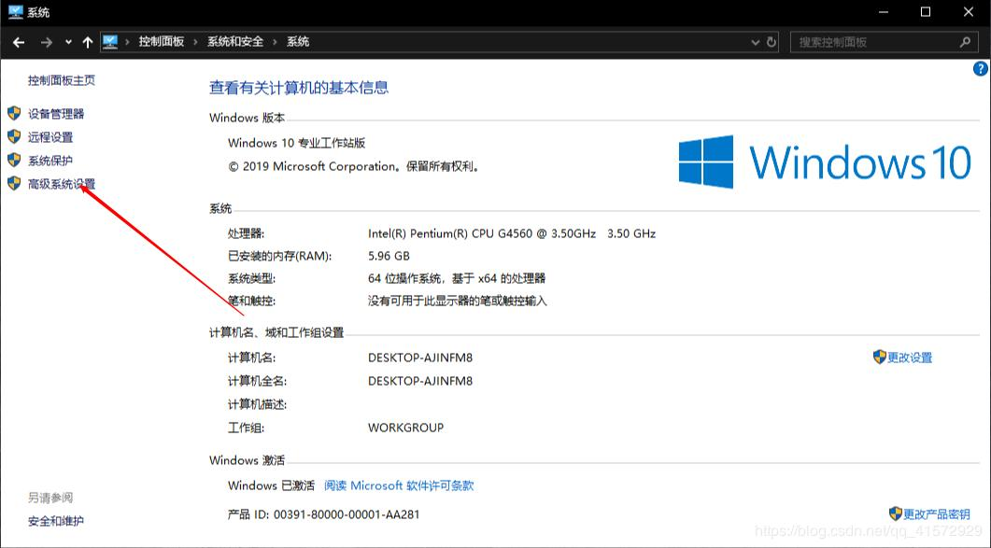Click installed RAM value 5.96 GB
This screenshot has height=548, width=991.
[389, 256]
